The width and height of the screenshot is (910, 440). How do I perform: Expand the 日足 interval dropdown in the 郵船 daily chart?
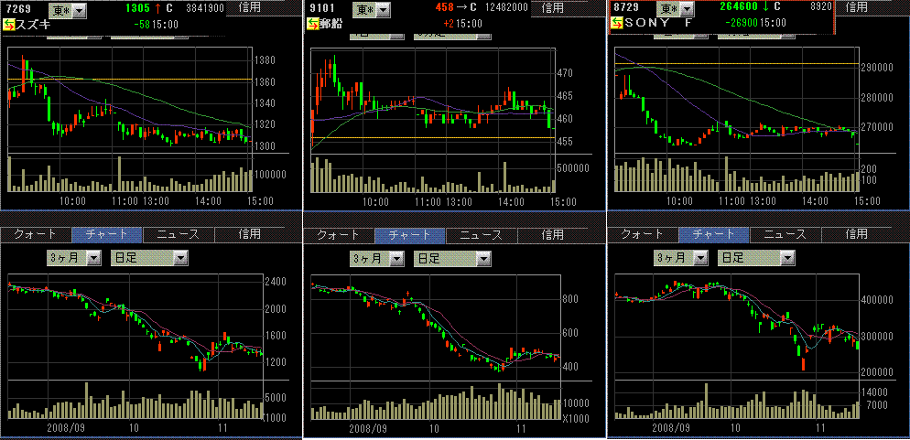[452, 259]
